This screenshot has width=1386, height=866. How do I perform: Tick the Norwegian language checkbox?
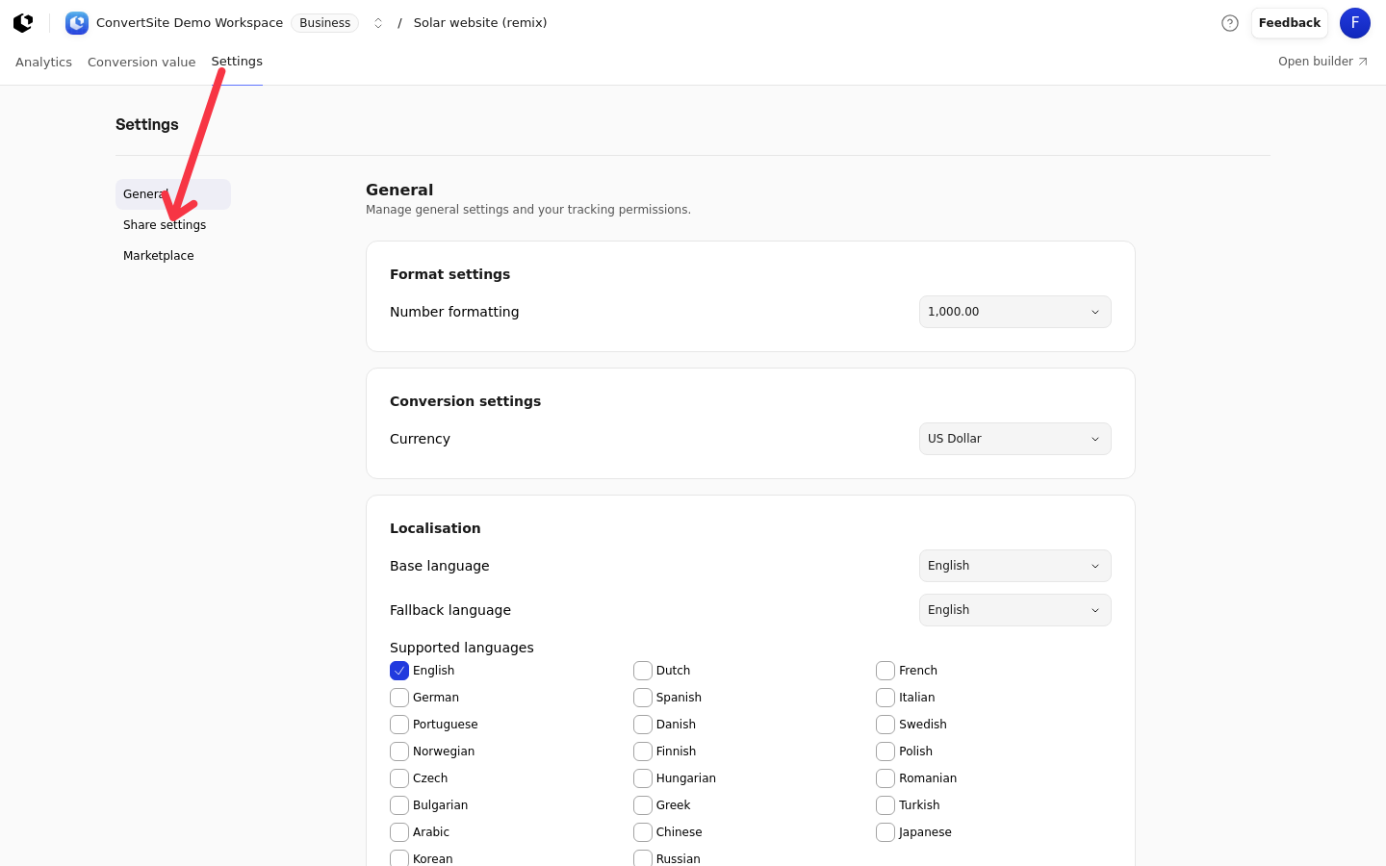point(399,751)
